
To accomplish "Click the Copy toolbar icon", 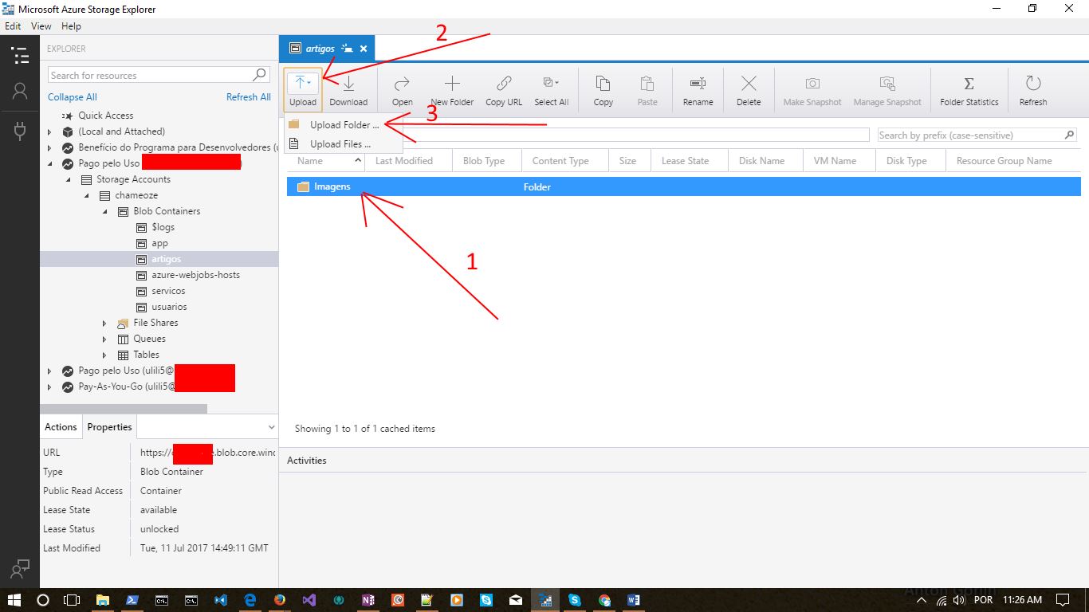I will [603, 84].
